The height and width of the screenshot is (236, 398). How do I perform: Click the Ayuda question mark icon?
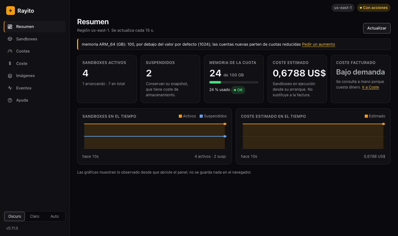coord(10,100)
